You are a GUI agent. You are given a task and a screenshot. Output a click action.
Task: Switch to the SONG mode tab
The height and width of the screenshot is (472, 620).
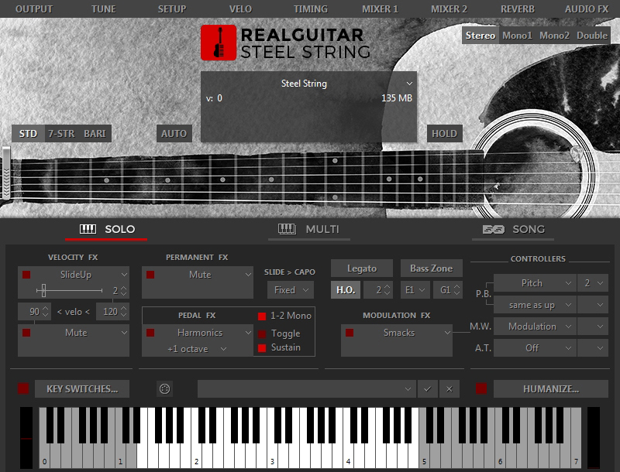(513, 229)
